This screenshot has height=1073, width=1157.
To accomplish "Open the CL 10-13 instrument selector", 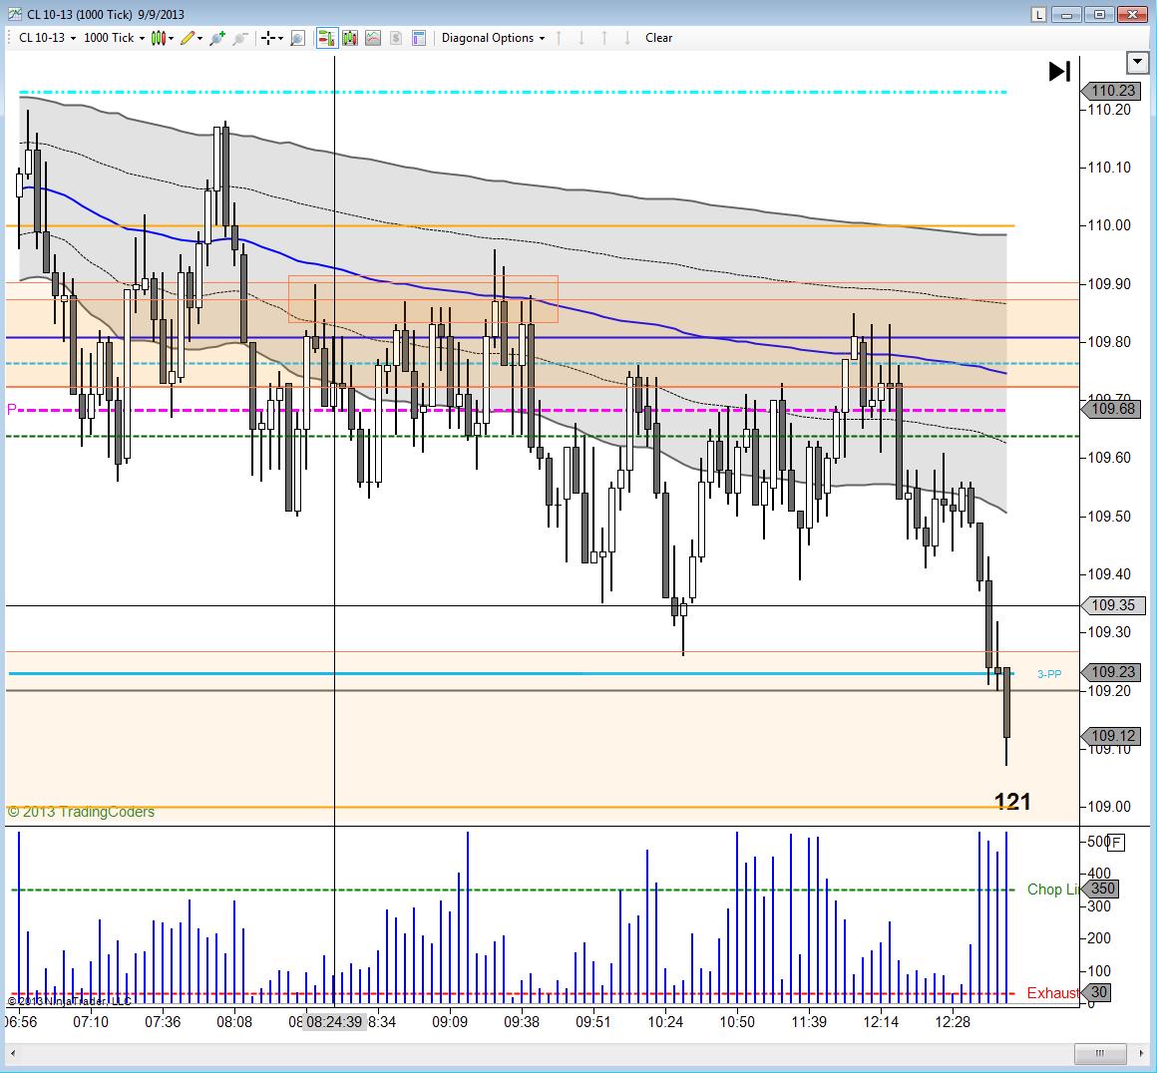I will (47, 38).
